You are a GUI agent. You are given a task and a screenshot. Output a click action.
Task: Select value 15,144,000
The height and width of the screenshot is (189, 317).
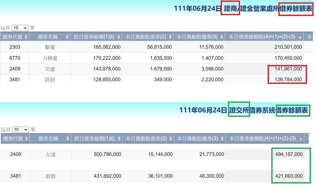click(x=160, y=154)
